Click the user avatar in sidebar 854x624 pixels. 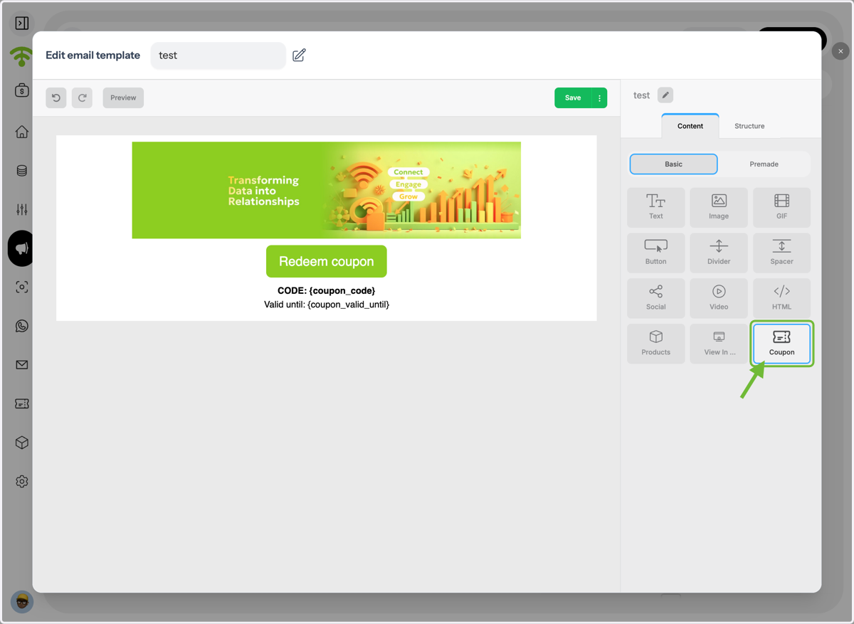[22, 602]
